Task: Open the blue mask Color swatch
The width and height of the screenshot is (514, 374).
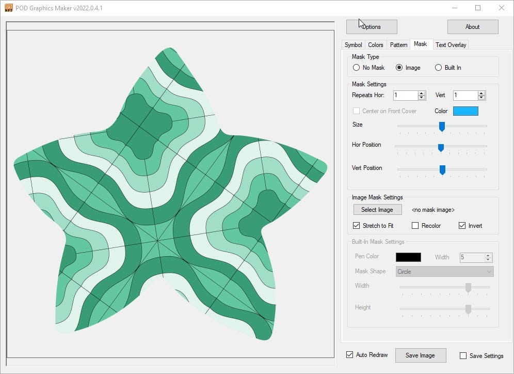Action: 465,111
